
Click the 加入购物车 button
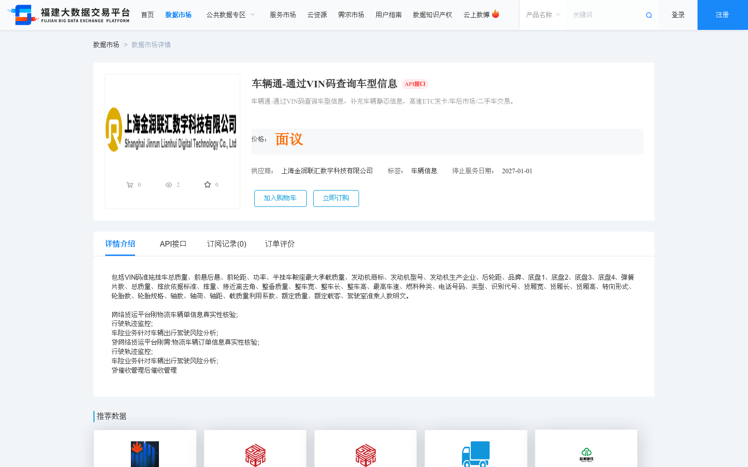point(280,198)
